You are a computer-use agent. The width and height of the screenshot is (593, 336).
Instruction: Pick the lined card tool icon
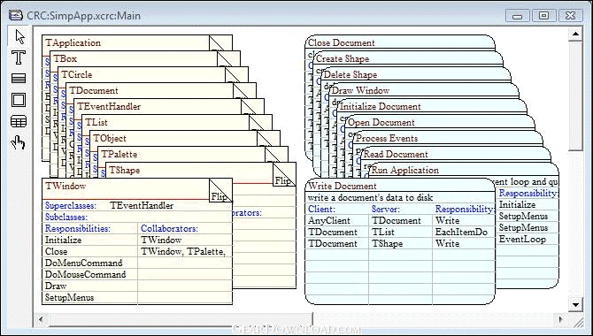(x=19, y=78)
